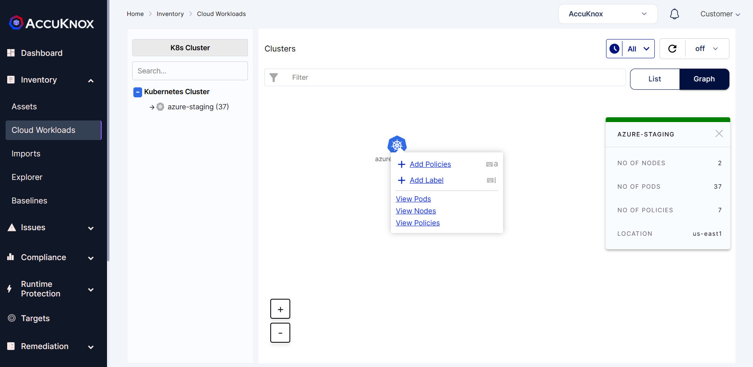Click the K8s Cluster button
This screenshot has height=367, width=753.
coord(190,47)
